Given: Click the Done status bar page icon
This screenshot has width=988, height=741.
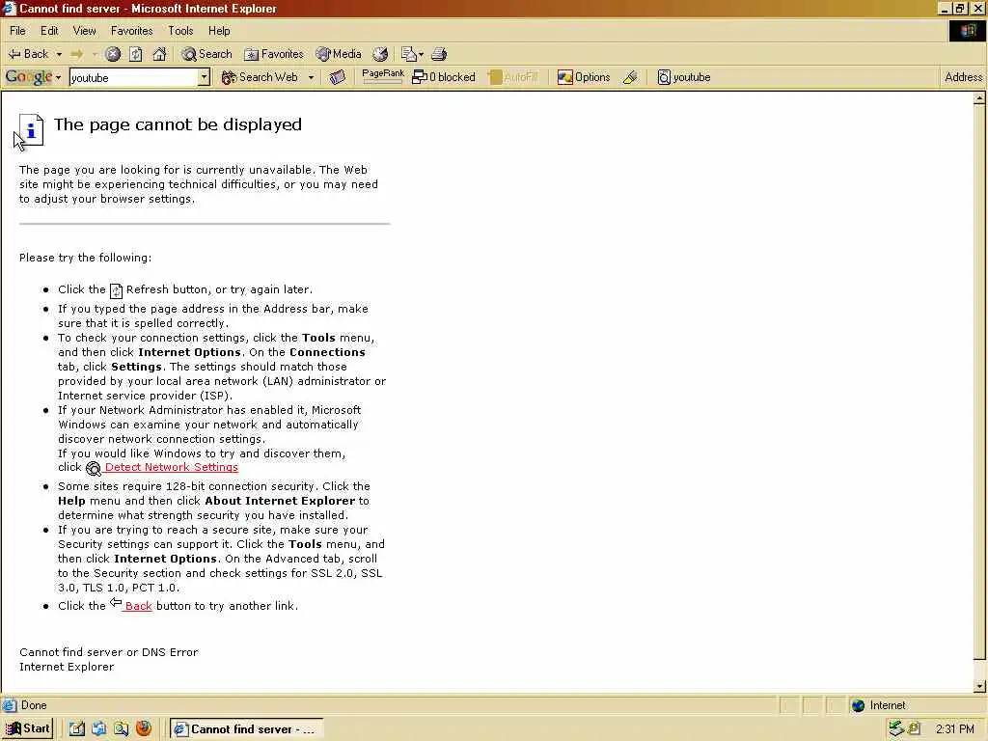Looking at the screenshot, I should (x=10, y=705).
